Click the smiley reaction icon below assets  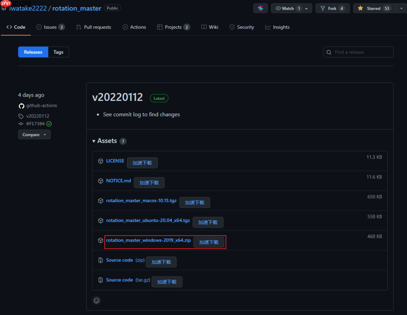pos(97,300)
